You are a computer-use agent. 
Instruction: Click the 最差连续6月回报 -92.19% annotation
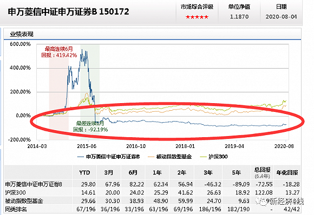click(90, 126)
